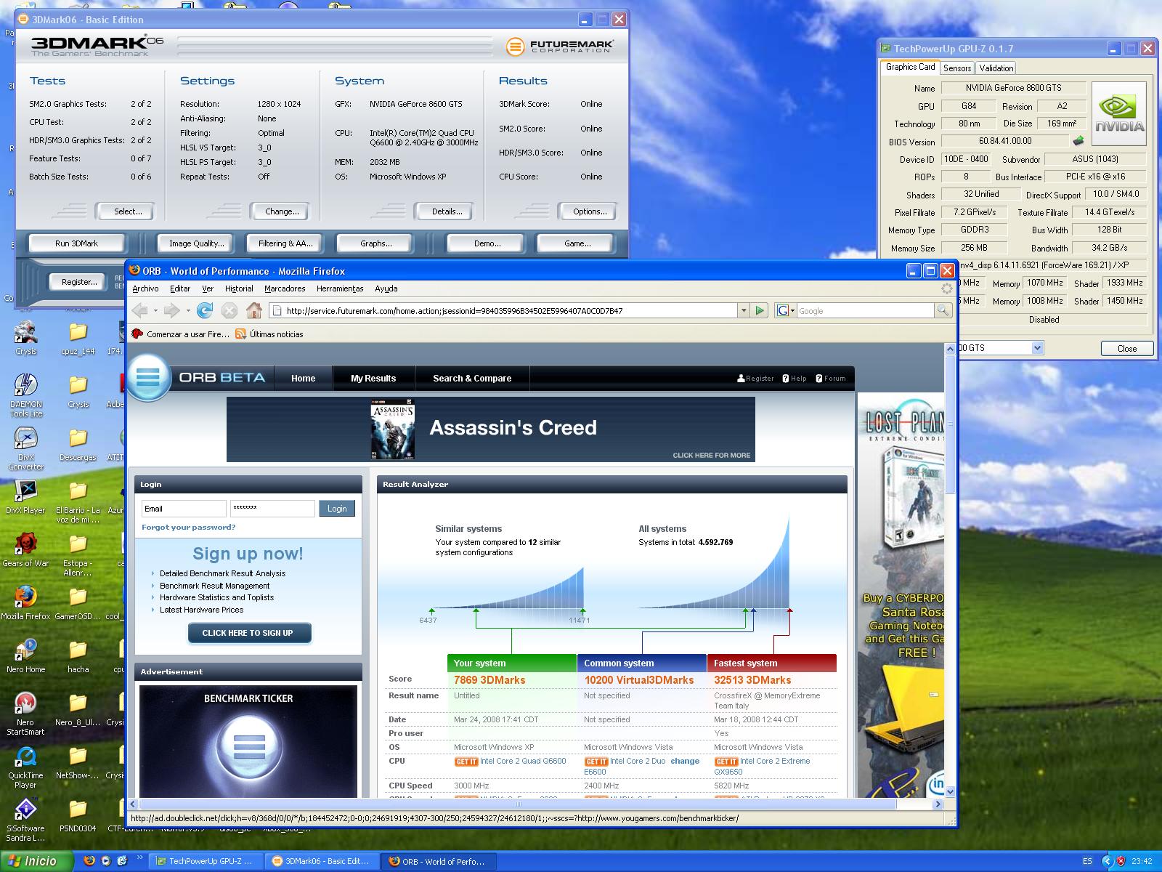
Task: Open DivX Converter desktop icon
Action: click(25, 449)
